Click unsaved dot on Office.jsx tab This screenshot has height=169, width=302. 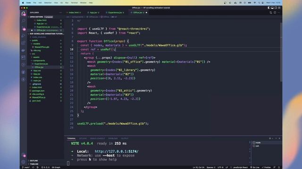point(146,13)
